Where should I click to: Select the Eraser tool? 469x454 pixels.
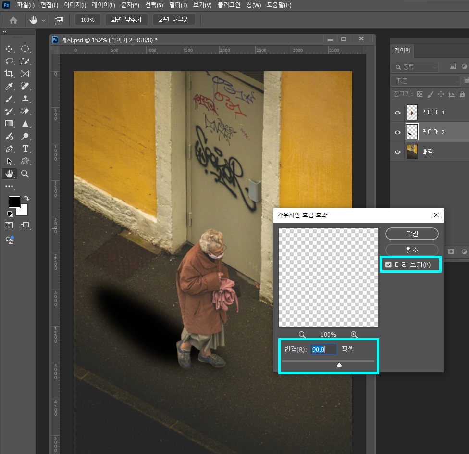[25, 111]
